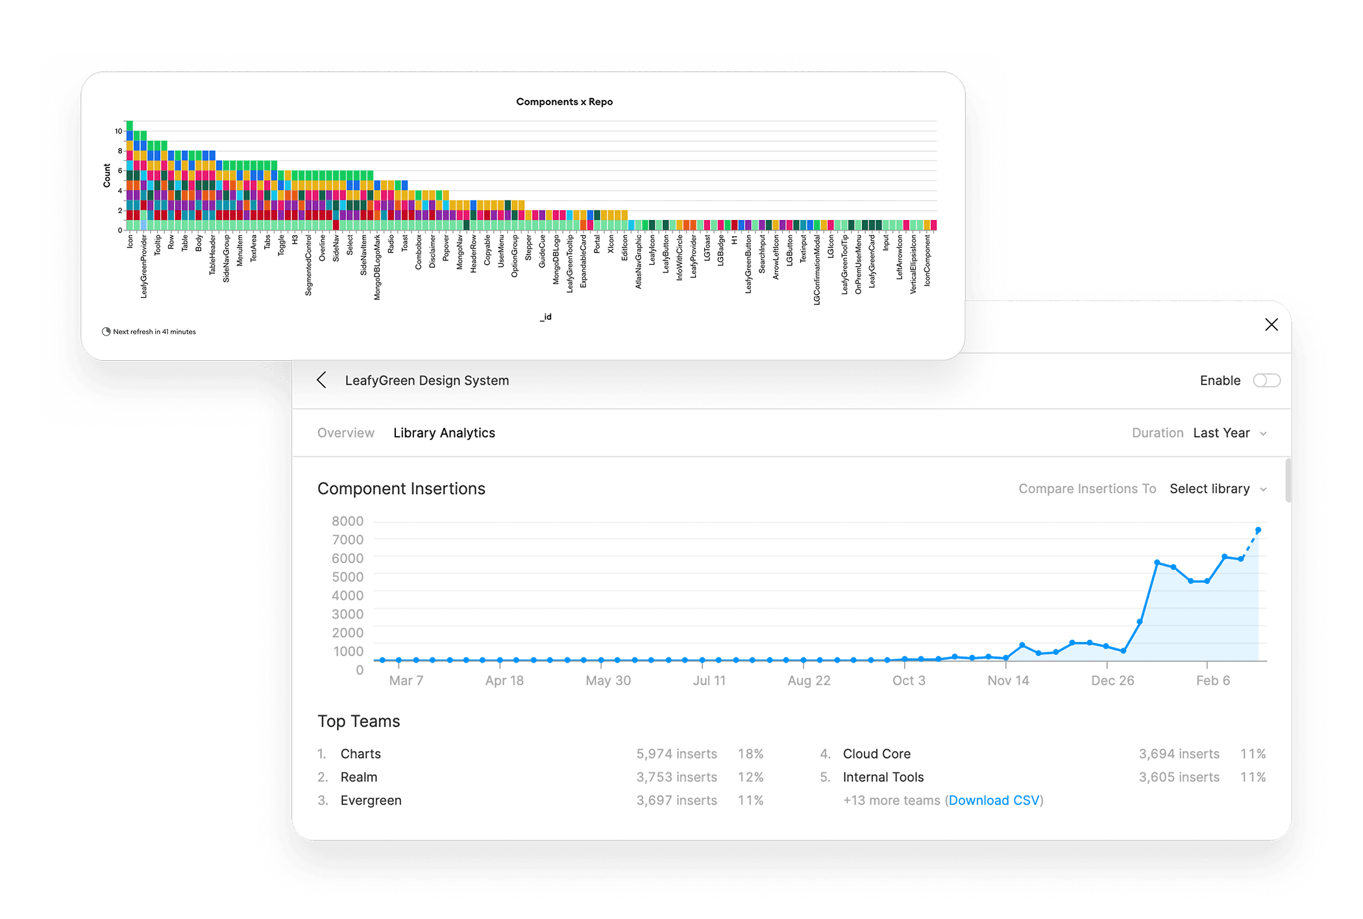Click the Dec 26 axis label
This screenshot has height=919, width=1363.
coord(1112,680)
